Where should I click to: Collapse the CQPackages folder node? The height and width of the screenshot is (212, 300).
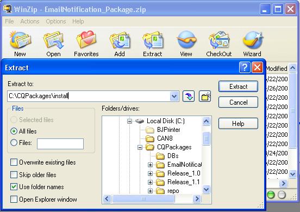coord(140,147)
